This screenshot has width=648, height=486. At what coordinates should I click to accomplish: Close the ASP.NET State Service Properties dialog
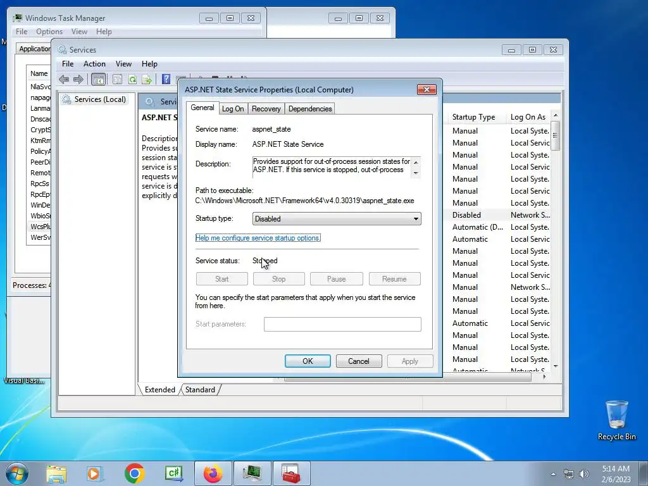tap(427, 90)
